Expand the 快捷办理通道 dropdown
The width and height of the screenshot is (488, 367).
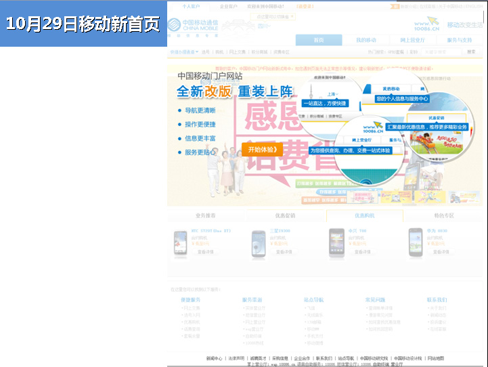184,52
